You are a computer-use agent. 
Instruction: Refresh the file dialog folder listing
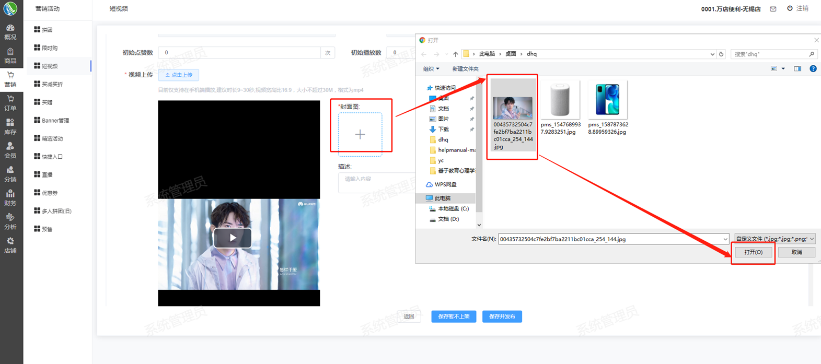click(x=721, y=54)
